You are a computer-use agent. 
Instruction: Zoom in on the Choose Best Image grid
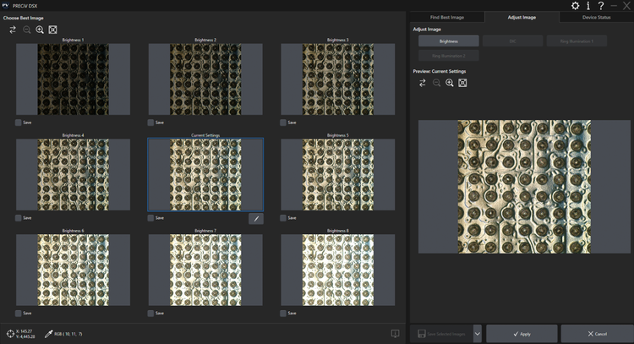[x=40, y=29]
